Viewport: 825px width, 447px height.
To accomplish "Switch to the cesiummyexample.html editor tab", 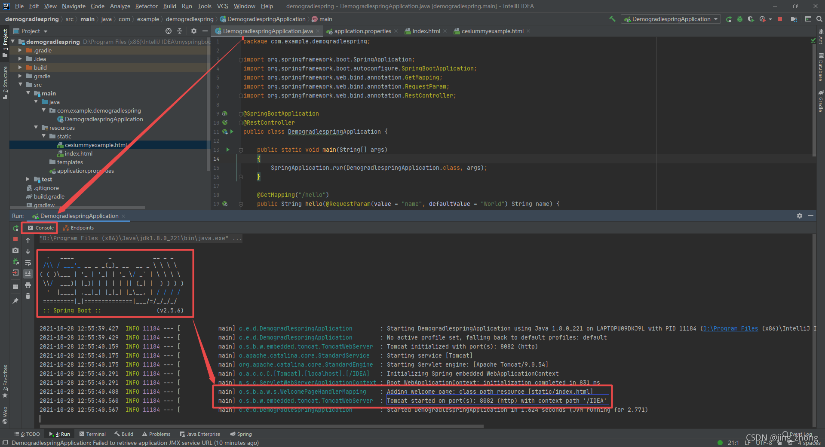I will [x=492, y=31].
